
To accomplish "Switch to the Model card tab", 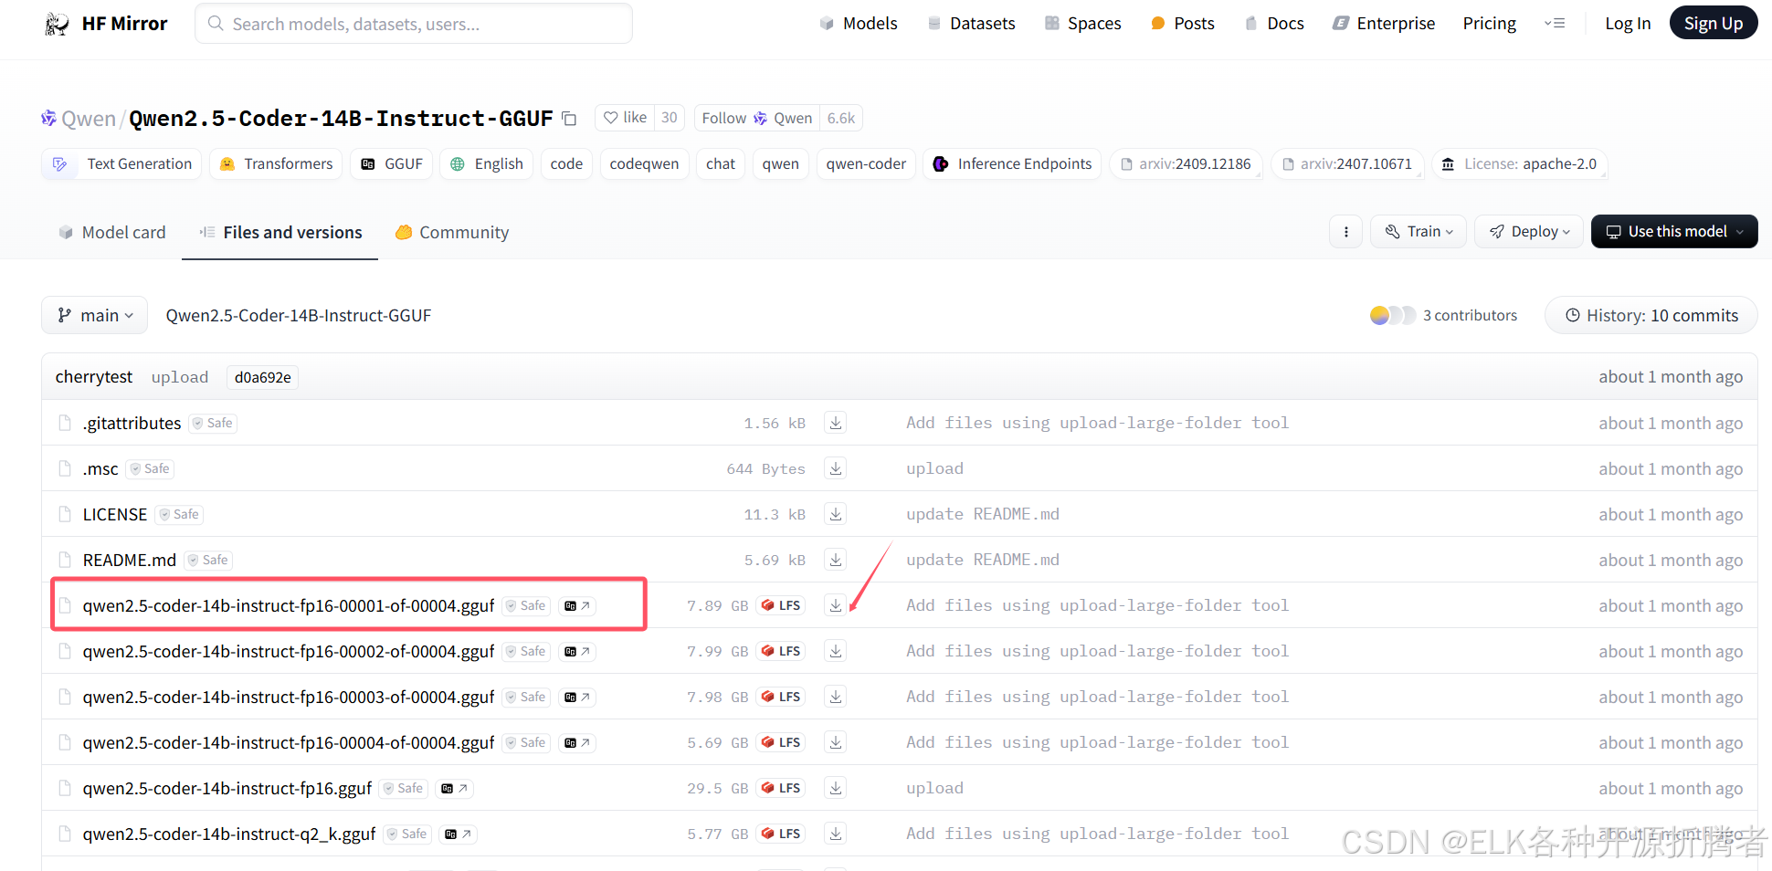I will (x=112, y=233).
